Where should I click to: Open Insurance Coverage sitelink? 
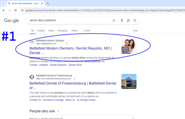53,100
